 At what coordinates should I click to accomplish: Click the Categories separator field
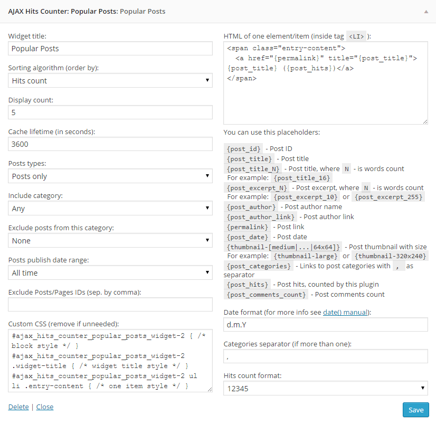(326, 356)
